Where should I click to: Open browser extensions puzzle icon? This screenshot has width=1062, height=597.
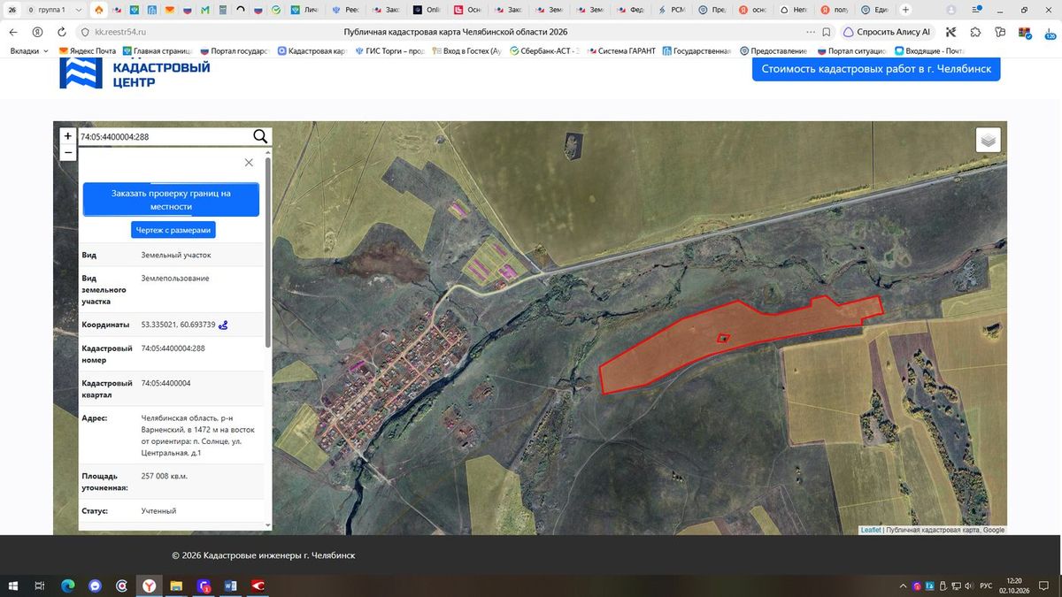click(x=975, y=32)
